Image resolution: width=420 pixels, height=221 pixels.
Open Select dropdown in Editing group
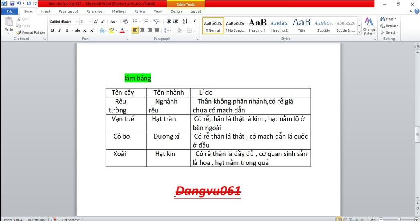pos(389,32)
